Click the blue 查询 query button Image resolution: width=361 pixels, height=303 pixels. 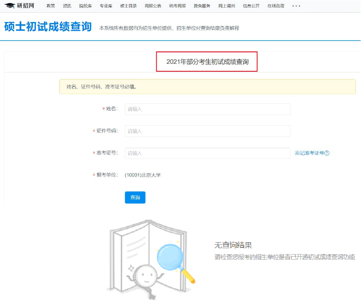click(135, 197)
